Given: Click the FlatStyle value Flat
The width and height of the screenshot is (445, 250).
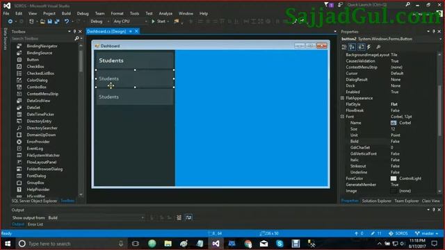Looking at the screenshot, I should (x=394, y=104).
